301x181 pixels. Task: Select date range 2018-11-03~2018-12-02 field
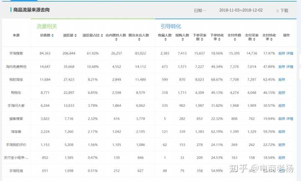[x=242, y=10]
